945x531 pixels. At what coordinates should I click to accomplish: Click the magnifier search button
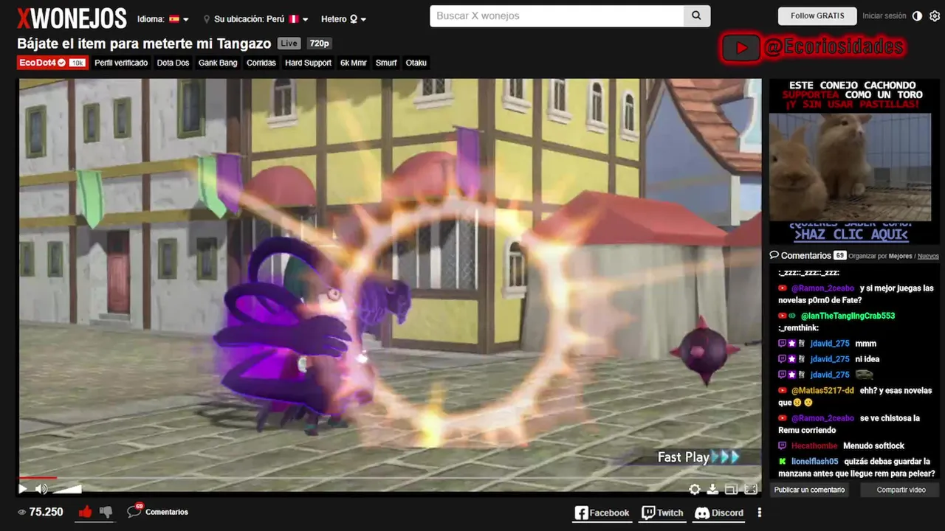[x=697, y=15]
